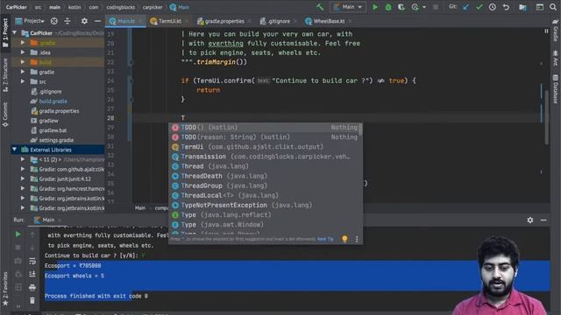Minimize the Run panel with the minus icon

pyautogui.click(x=543, y=220)
